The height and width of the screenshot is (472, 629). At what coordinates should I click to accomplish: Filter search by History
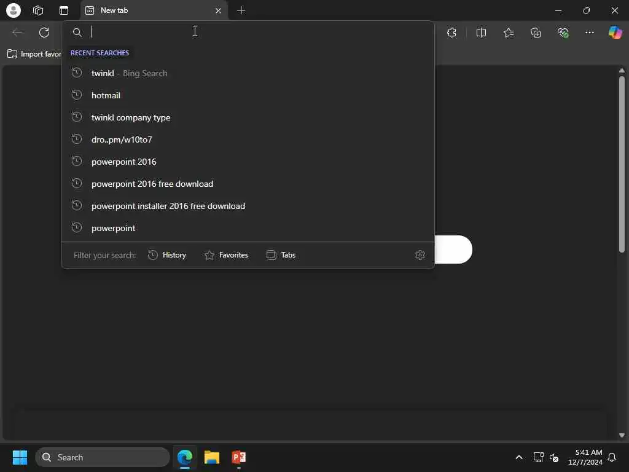167,255
